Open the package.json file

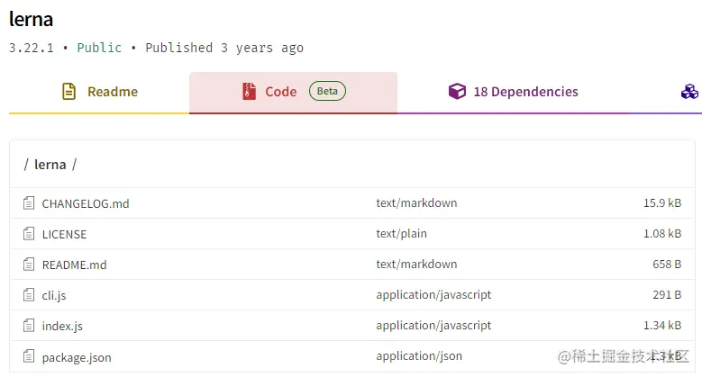(77, 358)
